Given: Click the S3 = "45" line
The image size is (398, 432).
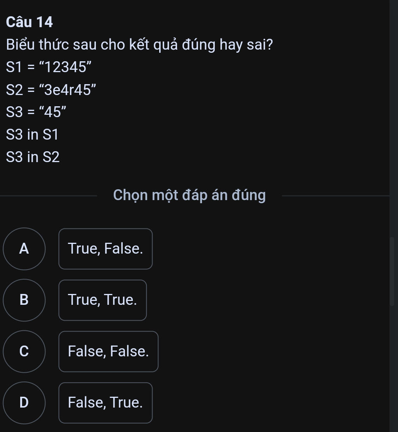Looking at the screenshot, I should [36, 112].
